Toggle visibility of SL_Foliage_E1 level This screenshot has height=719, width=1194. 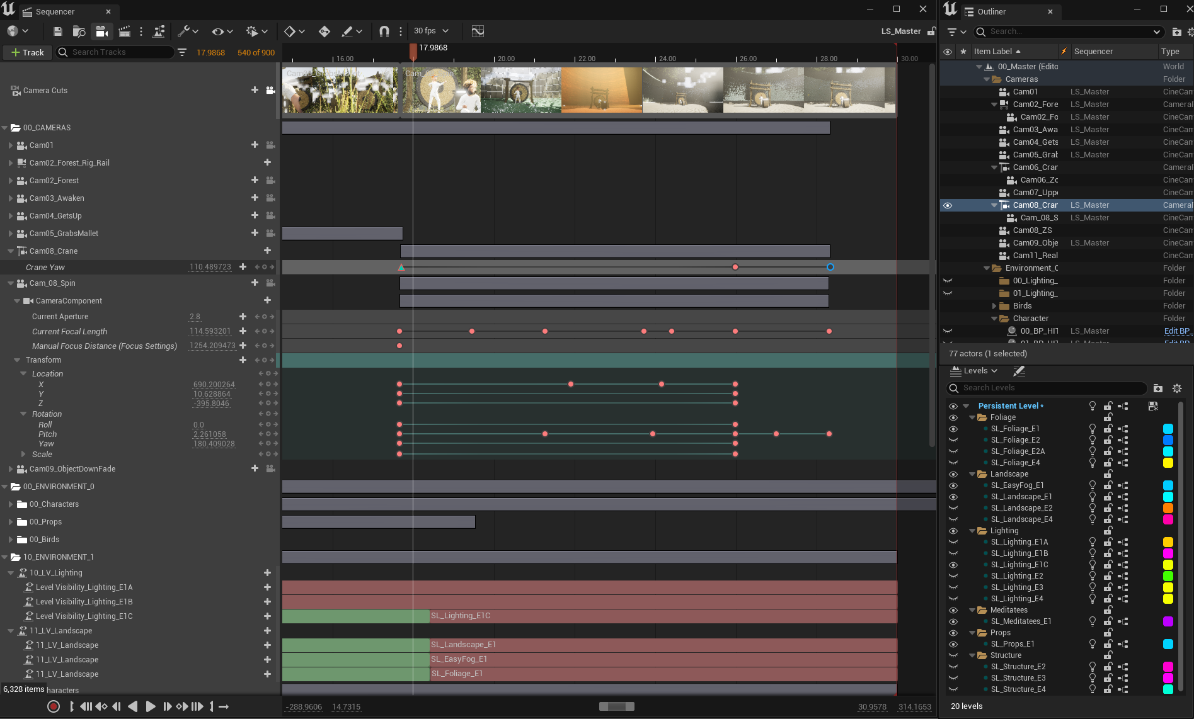(953, 429)
